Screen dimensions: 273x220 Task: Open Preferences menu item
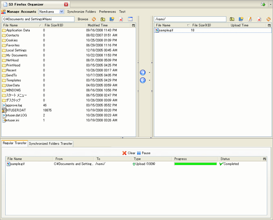point(107,12)
